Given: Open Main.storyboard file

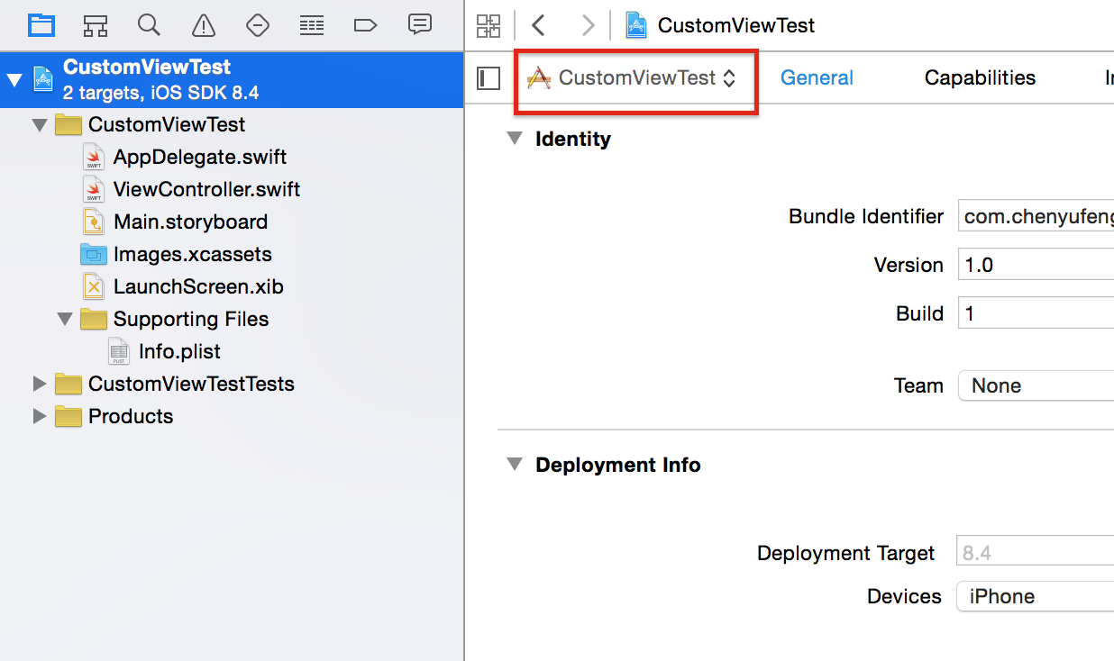Looking at the screenshot, I should (x=190, y=222).
